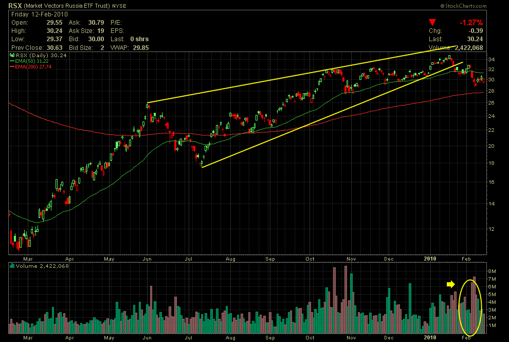Click the red down-triangle change indicator
509x342 pixels.
click(x=432, y=23)
